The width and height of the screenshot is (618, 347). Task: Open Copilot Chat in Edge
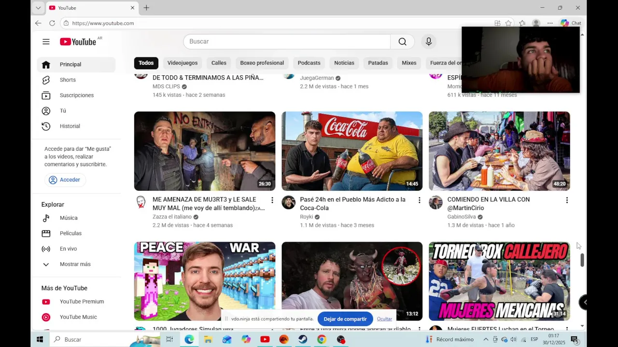click(571, 23)
